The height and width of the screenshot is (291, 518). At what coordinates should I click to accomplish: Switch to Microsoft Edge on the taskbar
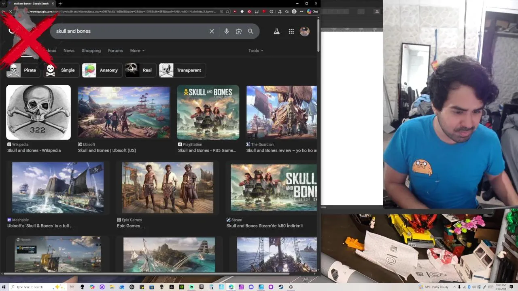(231, 287)
